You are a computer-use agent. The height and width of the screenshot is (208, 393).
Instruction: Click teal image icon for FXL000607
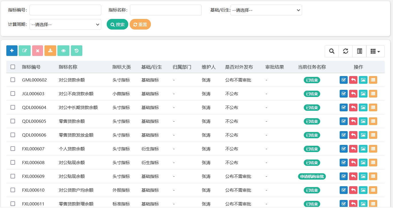point(363,149)
